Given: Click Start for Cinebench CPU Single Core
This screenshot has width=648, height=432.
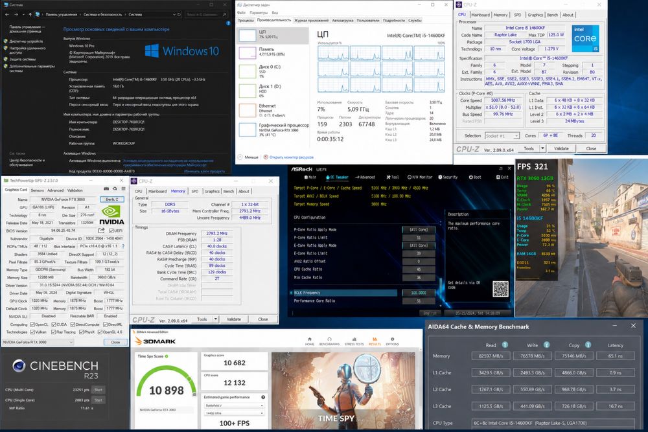Looking at the screenshot, I should (98, 400).
